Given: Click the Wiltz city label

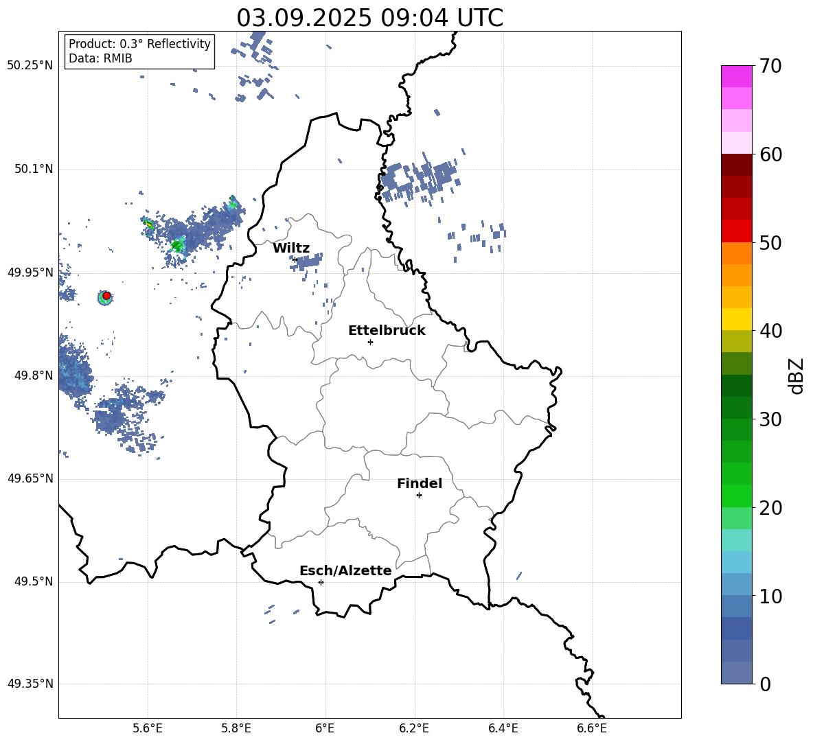Looking at the screenshot, I should 291,248.
